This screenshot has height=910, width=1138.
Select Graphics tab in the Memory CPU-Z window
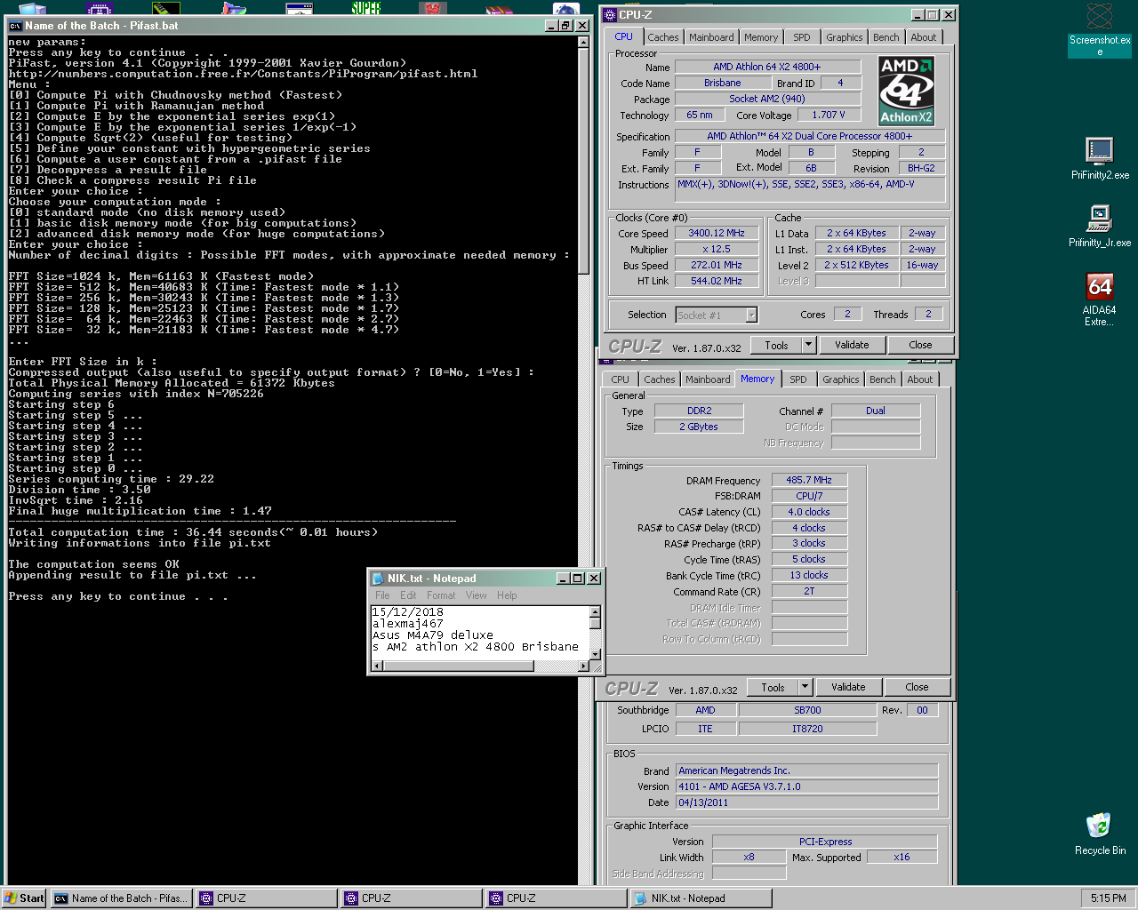pos(840,379)
